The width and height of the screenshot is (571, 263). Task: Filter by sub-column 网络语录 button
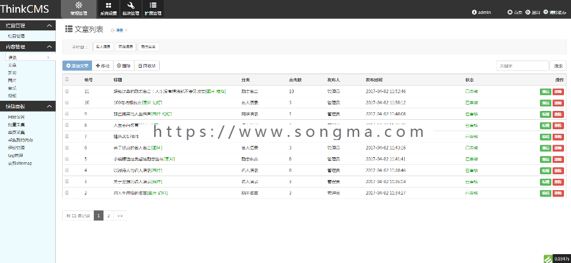(x=126, y=46)
